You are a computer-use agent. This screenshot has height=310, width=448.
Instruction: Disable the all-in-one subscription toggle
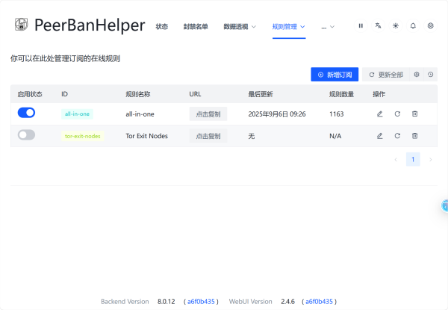(x=26, y=113)
